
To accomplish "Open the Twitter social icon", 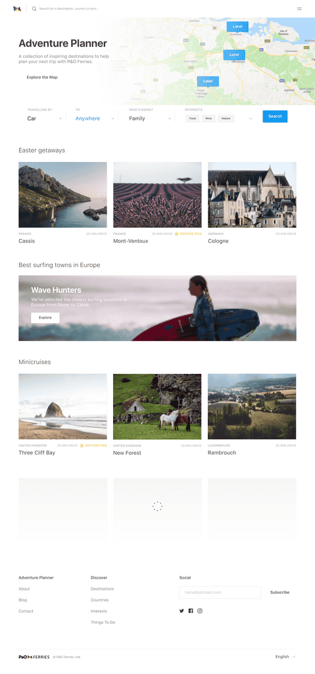I will [x=182, y=611].
